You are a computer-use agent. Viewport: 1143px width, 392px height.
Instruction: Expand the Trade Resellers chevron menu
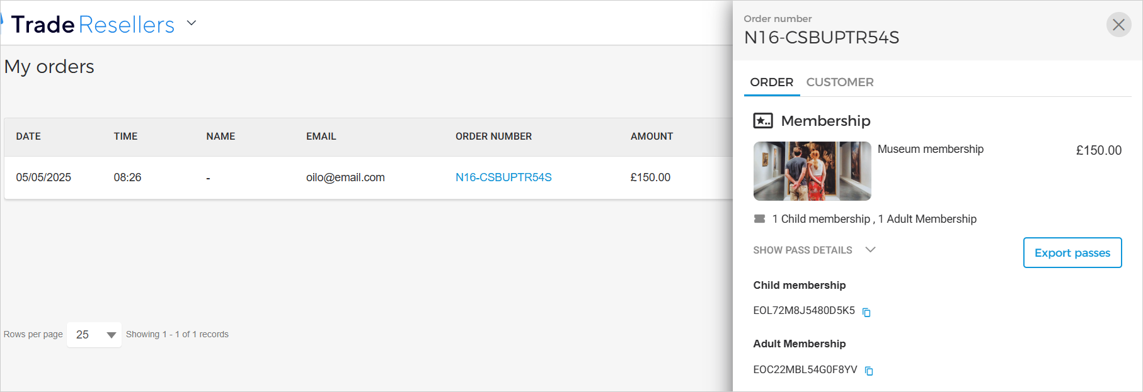point(192,23)
